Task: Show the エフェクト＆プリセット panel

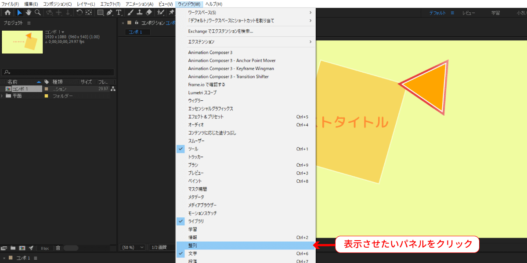Action: (x=245, y=117)
